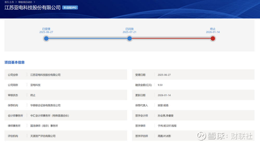The height and width of the screenshot is (144, 260).
Task: Click the 公司全称 value 江苏亚电科技股份有限公司
Action: coord(45,75)
